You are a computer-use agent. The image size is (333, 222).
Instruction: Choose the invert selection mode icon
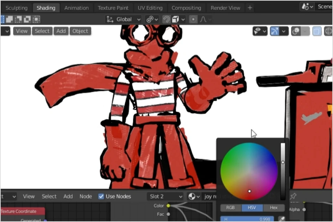(27, 19)
